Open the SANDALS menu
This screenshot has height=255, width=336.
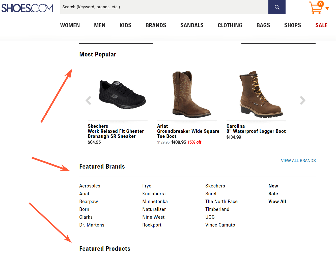click(192, 25)
